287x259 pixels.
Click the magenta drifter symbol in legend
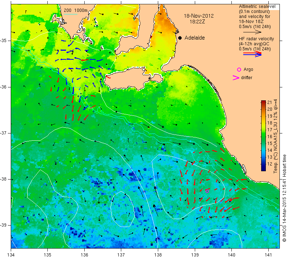coord(236,78)
